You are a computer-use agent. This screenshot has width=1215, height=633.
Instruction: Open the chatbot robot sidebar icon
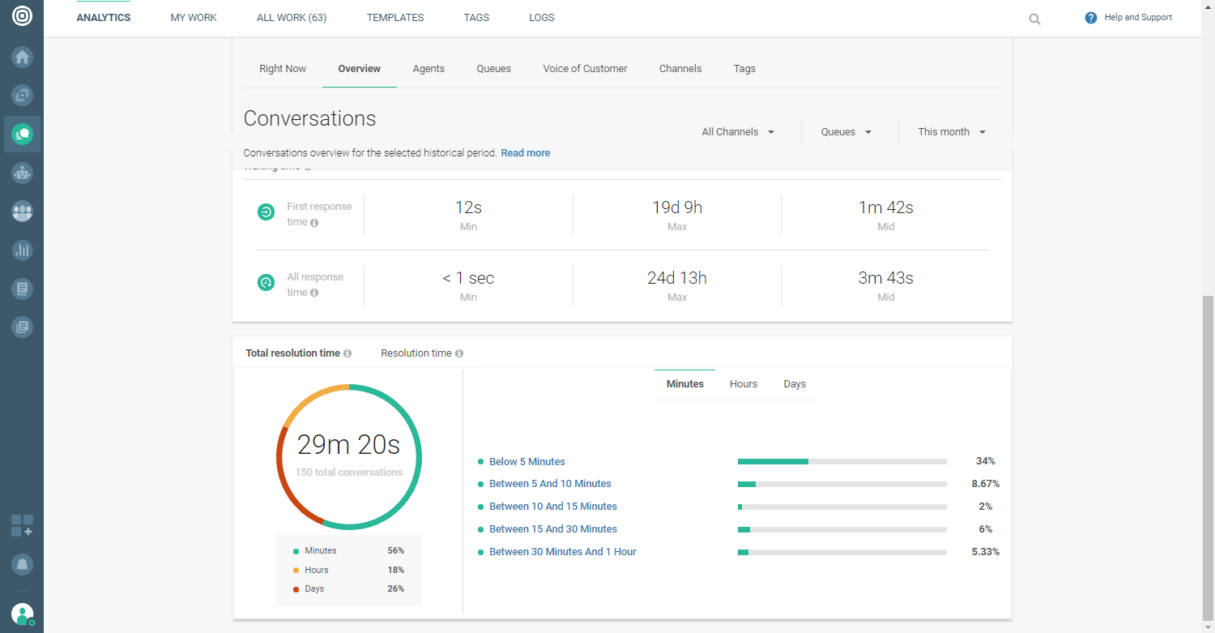pos(22,173)
